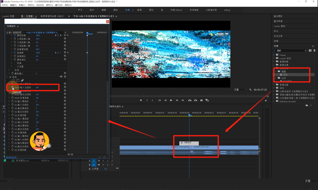This screenshot has height=190, width=318.
Task: Click the Play button in Program monitor
Action: click(x=171, y=100)
